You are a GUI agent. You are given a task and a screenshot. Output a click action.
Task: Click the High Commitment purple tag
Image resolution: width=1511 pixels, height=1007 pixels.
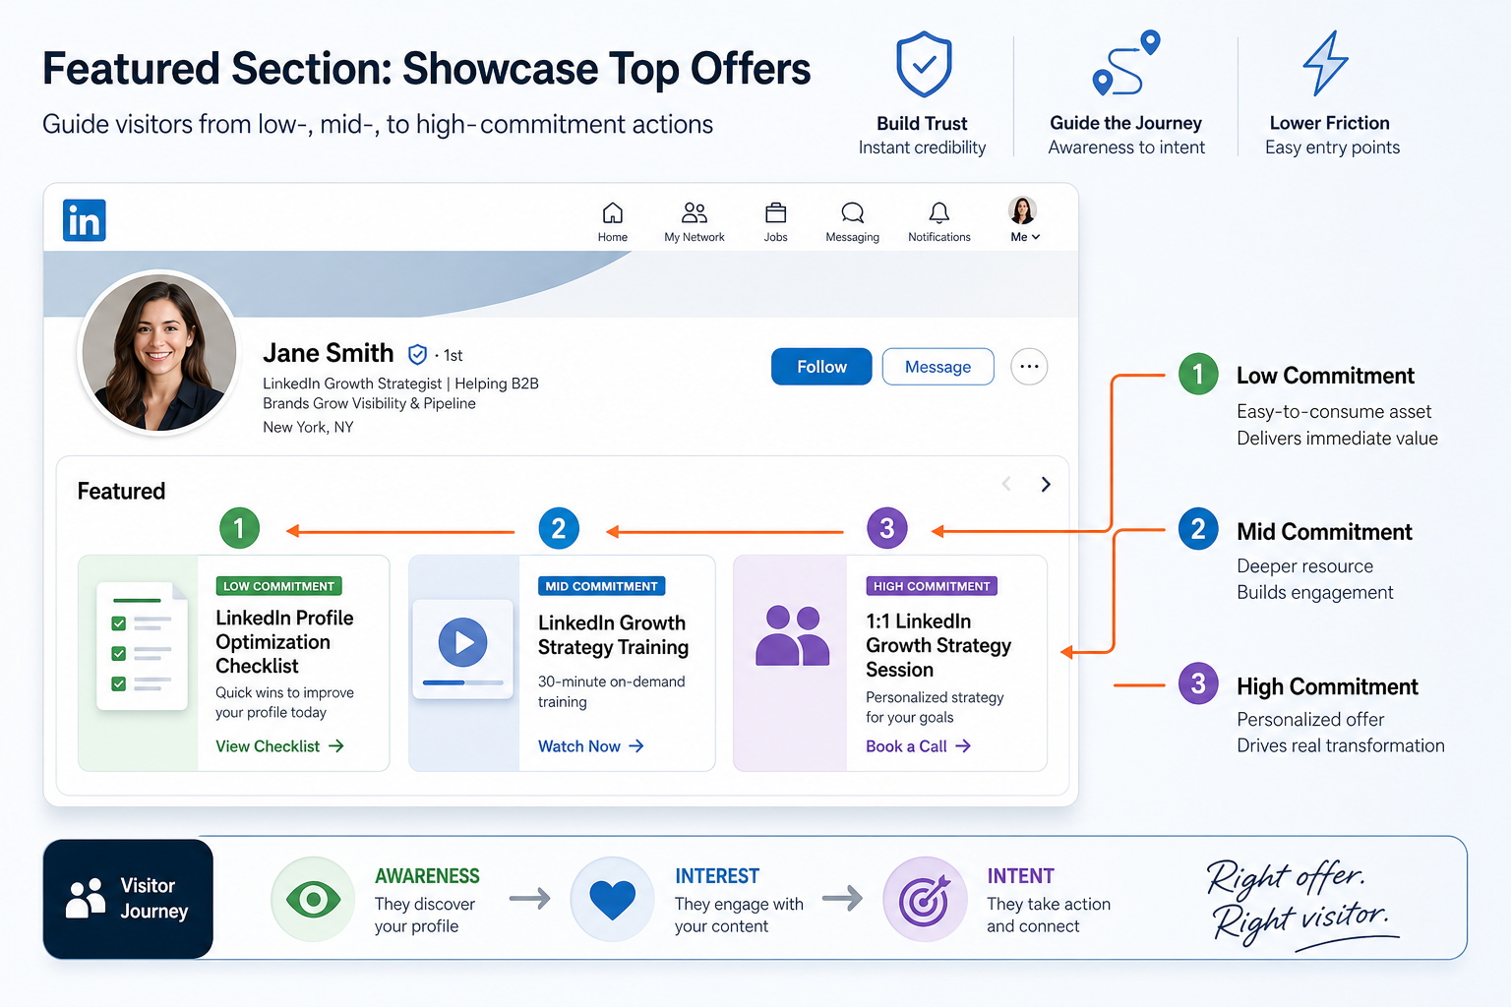click(932, 586)
